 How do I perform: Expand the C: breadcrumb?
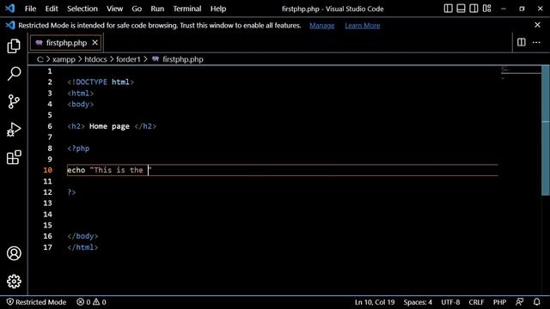[40, 59]
